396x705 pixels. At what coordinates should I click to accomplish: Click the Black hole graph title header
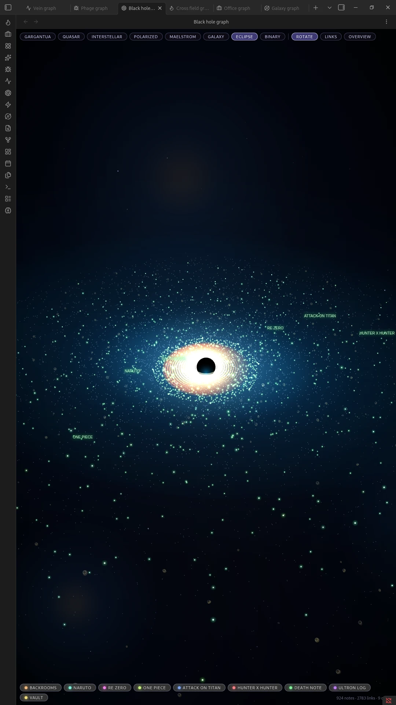(x=211, y=22)
